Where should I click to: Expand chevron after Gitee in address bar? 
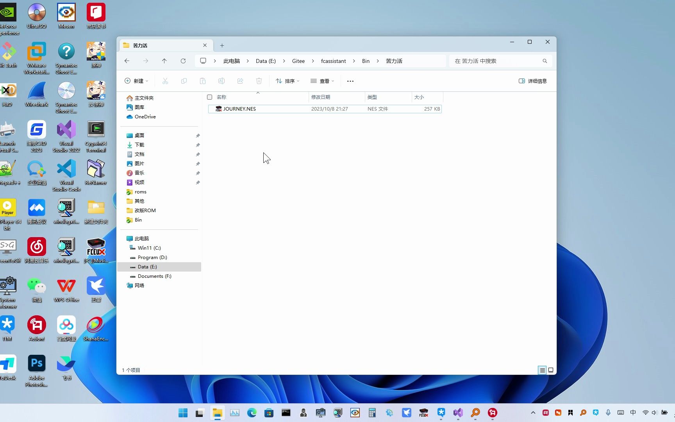[x=313, y=61]
